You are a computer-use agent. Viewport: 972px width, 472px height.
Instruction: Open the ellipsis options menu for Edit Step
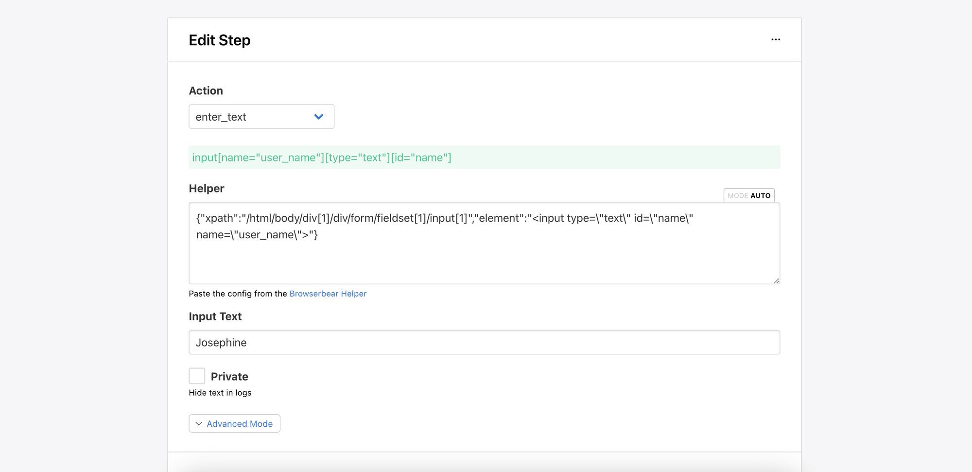click(x=776, y=39)
